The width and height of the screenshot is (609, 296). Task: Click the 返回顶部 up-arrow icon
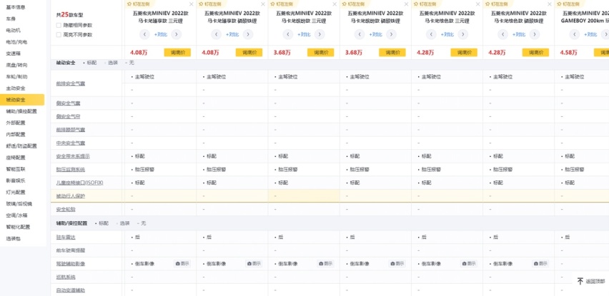point(580,281)
